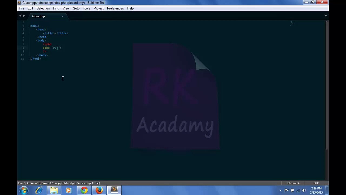Open the View menu
The image size is (346, 195).
pyautogui.click(x=66, y=8)
